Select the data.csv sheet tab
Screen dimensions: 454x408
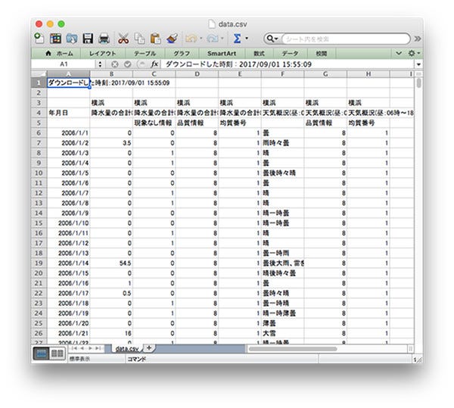pyautogui.click(x=125, y=348)
